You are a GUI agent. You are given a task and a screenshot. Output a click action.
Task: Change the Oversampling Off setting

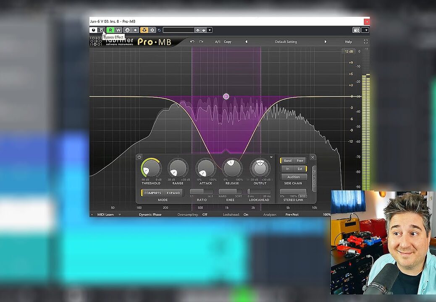(205, 215)
